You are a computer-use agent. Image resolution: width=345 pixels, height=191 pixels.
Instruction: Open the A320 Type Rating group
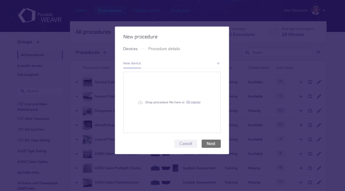coord(32,151)
